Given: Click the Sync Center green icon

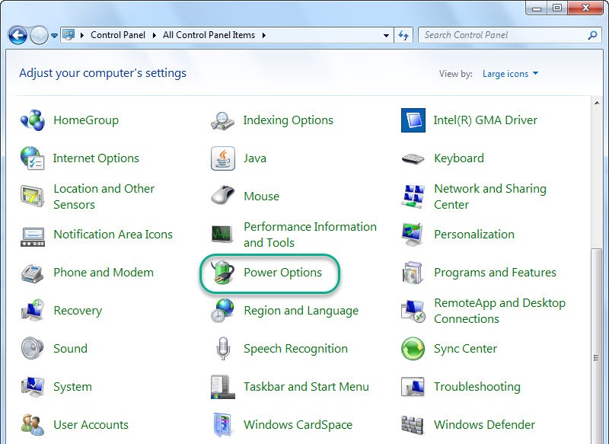Looking at the screenshot, I should coord(413,349).
